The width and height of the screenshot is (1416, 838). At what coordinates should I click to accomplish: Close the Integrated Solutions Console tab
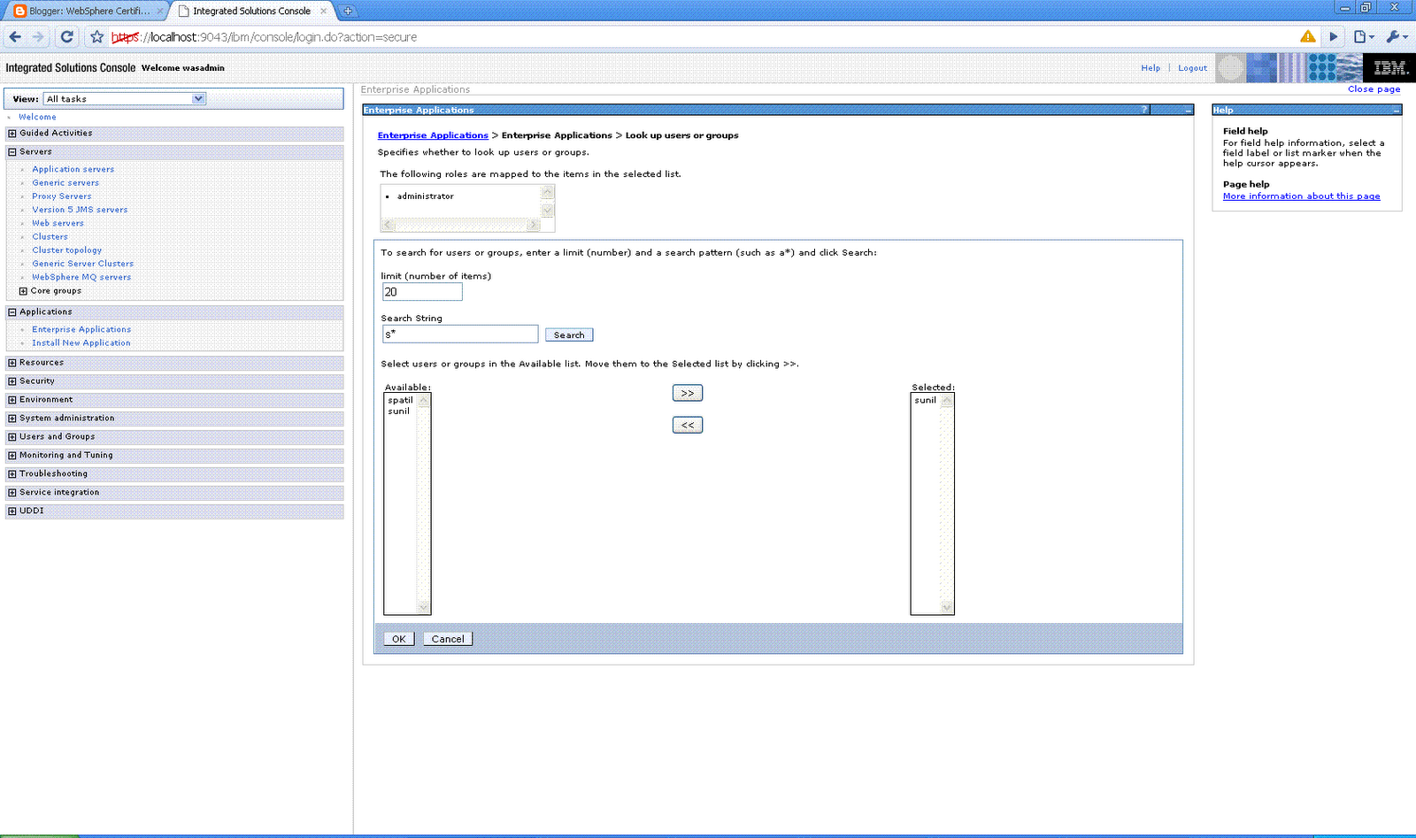324,11
